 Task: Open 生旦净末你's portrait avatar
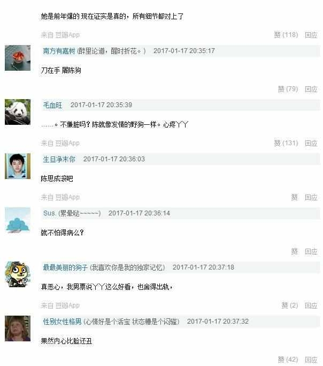18,166
